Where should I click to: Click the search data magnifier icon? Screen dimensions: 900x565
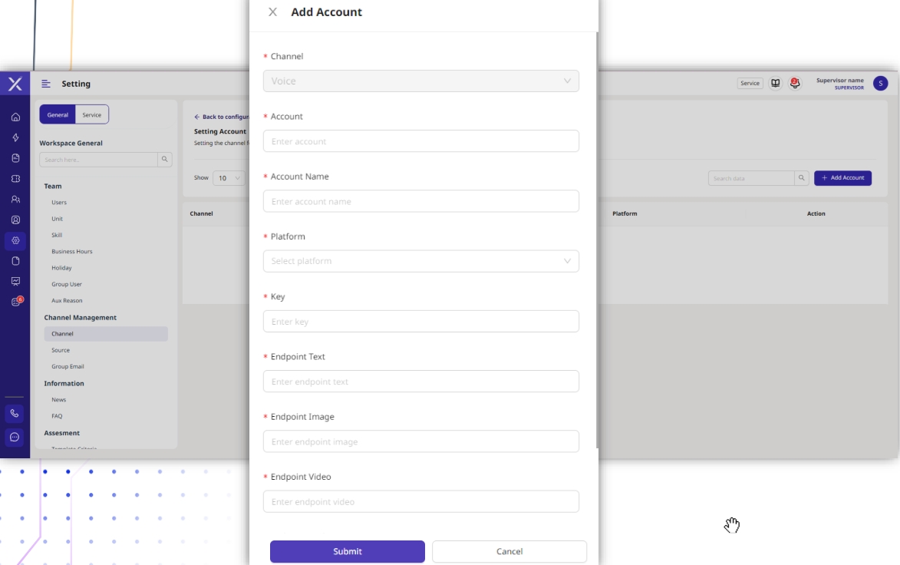802,178
